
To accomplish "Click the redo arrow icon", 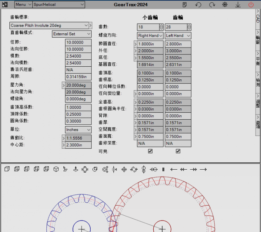I will pyautogui.click(x=212, y=5).
